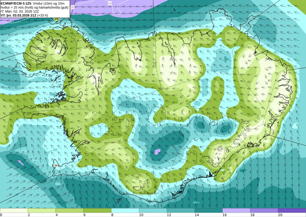Click the 'VT: þri. 03.03.2026 21Z' valid time
Image resolution: width=306 pixels, height=217 pixels.
click(18, 15)
